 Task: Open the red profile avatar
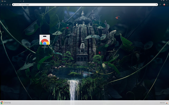pyautogui.click(x=164, y=5)
